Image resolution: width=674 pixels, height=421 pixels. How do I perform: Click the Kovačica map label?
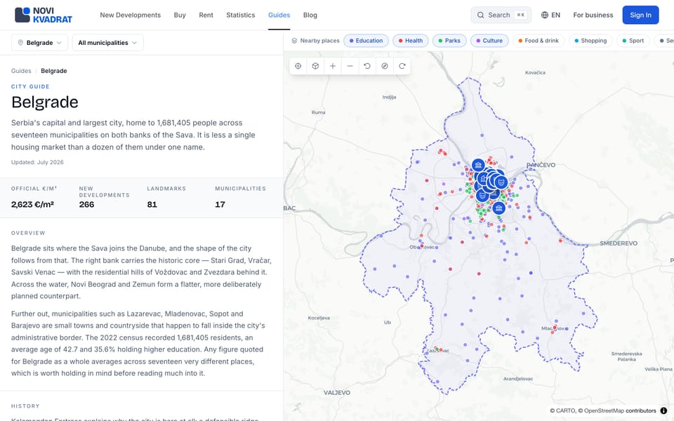click(x=535, y=72)
